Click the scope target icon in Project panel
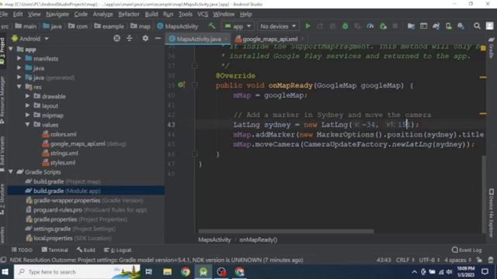The height and width of the screenshot is (279, 497). pyautogui.click(x=116, y=39)
